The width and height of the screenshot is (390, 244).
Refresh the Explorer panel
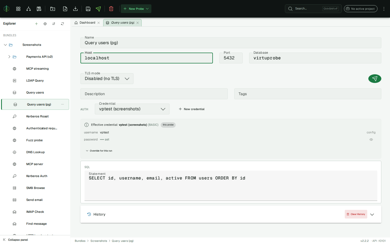click(63, 24)
